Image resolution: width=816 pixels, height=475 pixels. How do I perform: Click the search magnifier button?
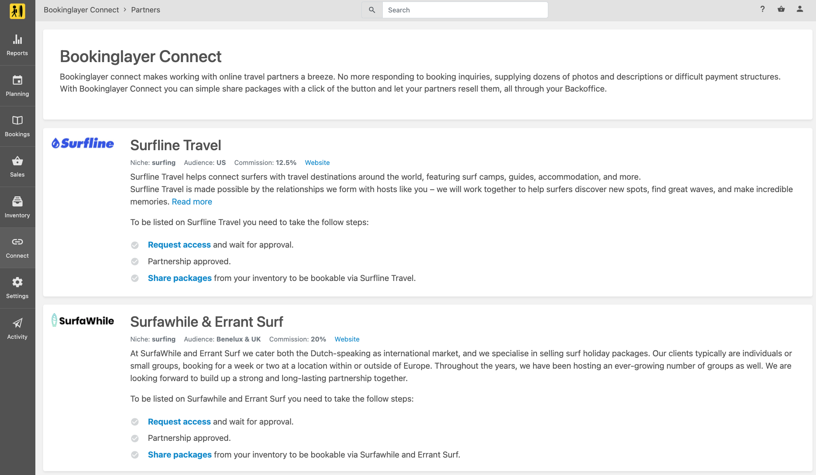[x=372, y=10]
